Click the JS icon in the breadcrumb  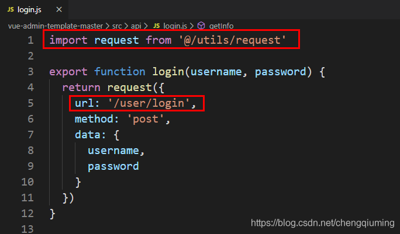point(156,26)
